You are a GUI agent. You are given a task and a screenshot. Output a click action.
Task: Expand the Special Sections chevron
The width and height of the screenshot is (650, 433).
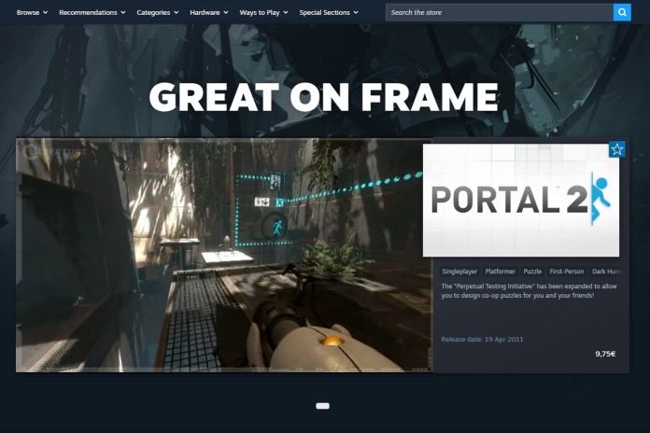(356, 12)
